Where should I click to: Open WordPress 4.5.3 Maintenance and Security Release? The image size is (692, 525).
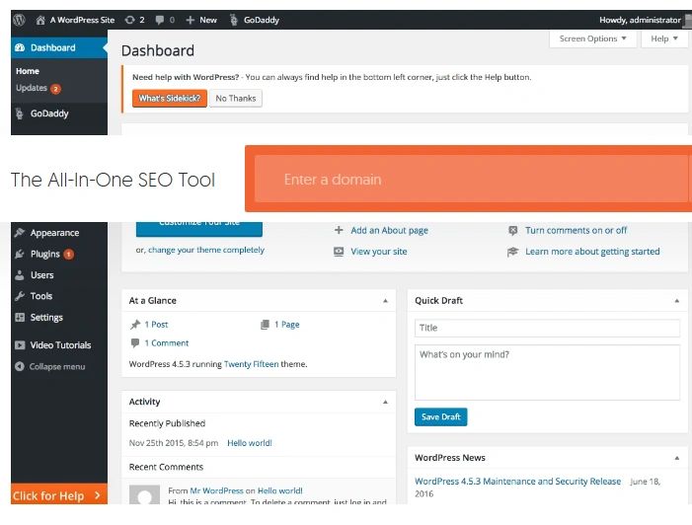(517, 482)
